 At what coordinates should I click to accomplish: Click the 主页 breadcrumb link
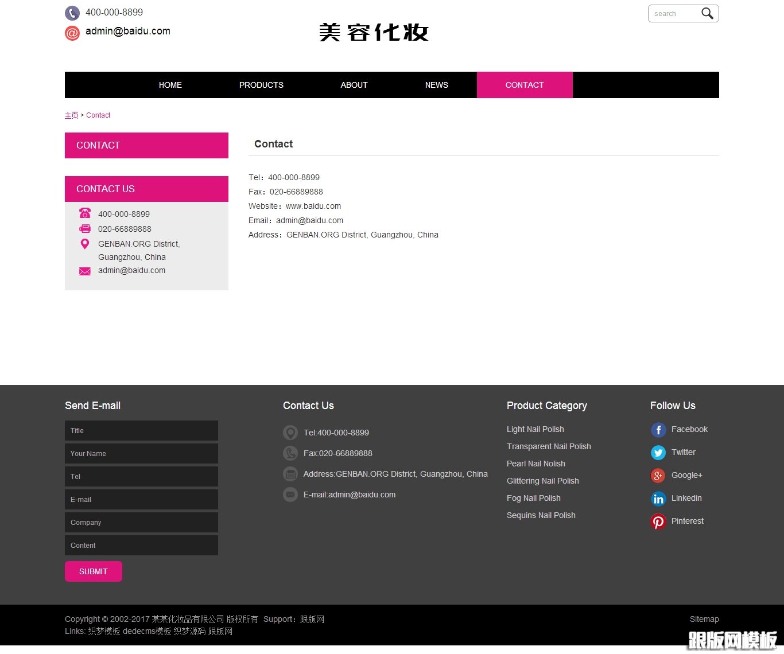71,115
